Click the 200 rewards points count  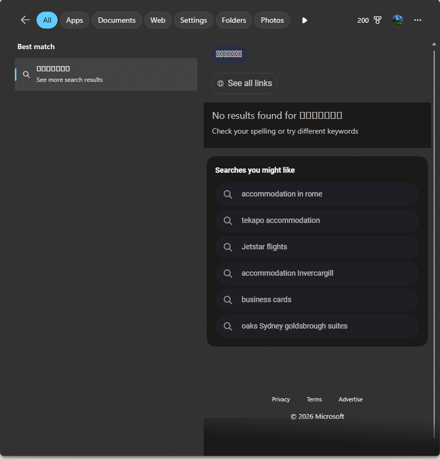pyautogui.click(x=363, y=20)
